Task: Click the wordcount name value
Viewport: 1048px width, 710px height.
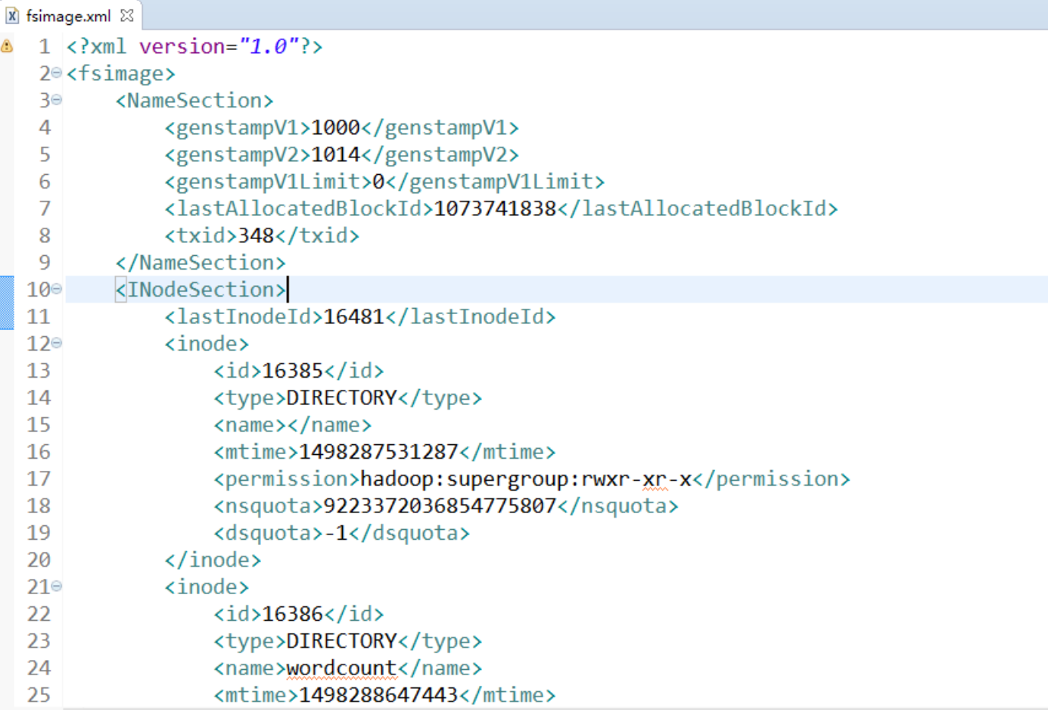Action: point(341,668)
